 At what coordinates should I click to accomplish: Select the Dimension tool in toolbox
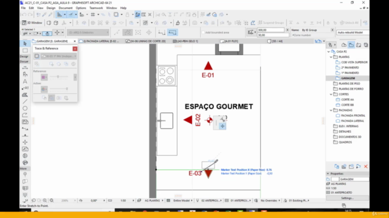(x=25, y=67)
